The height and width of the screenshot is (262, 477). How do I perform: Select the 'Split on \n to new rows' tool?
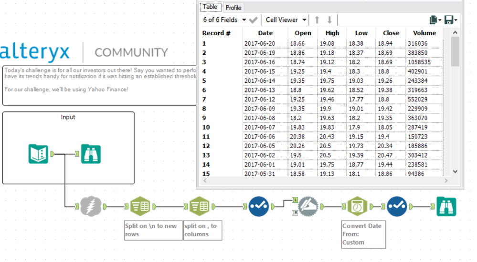(140, 206)
